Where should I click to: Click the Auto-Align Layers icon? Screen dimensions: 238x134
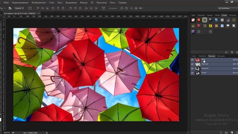[103, 8]
